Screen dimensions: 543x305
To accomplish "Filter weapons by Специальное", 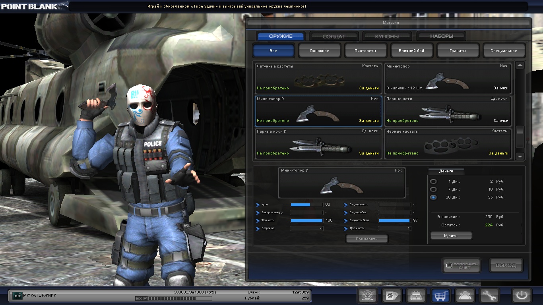I will (504, 51).
